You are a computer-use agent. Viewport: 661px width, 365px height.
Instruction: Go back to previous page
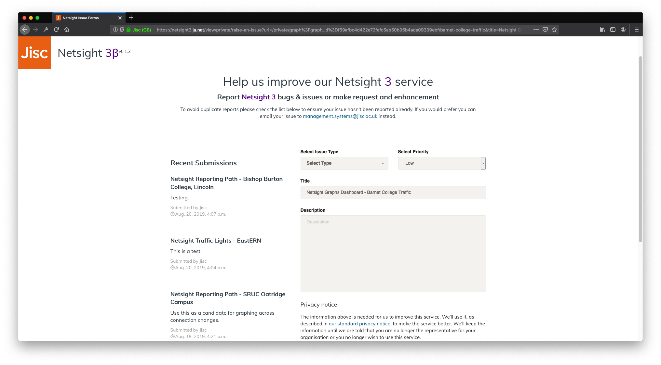(x=25, y=30)
